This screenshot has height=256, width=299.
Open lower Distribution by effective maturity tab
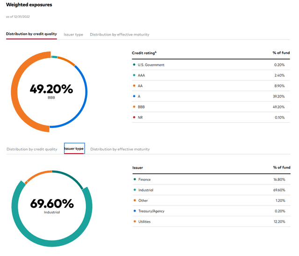120,149
